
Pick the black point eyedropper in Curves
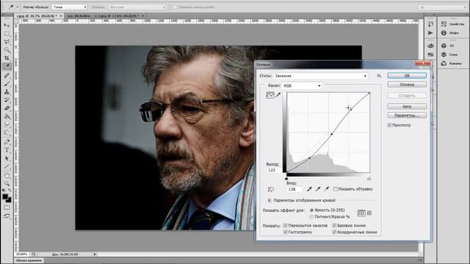click(309, 189)
